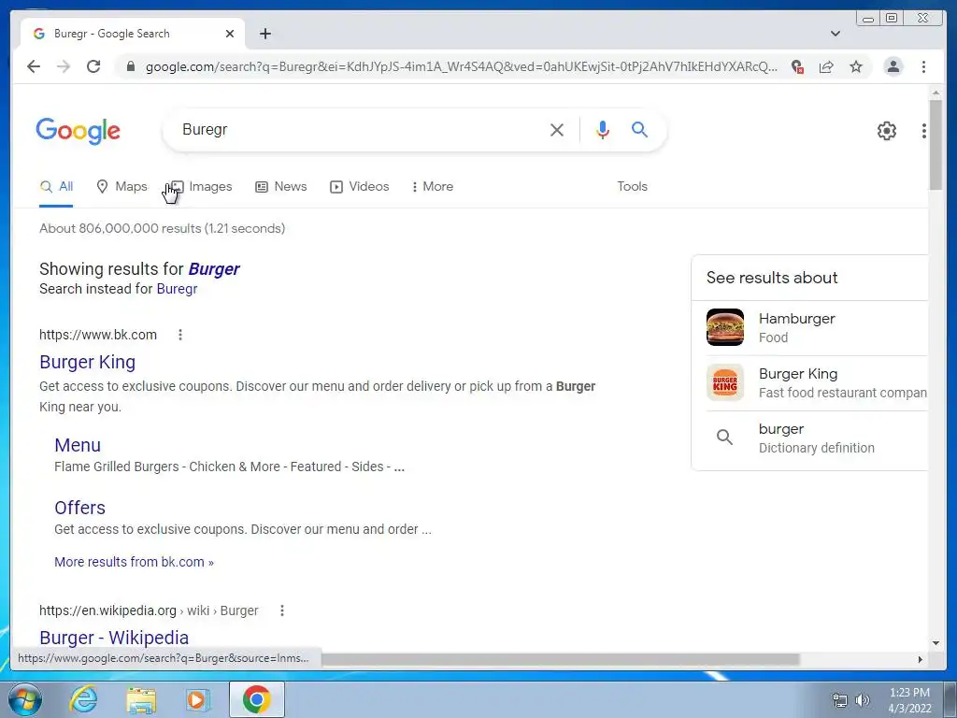Screen dimensions: 957x718
Task: Launch Internet Explorer from taskbar
Action: (x=83, y=699)
